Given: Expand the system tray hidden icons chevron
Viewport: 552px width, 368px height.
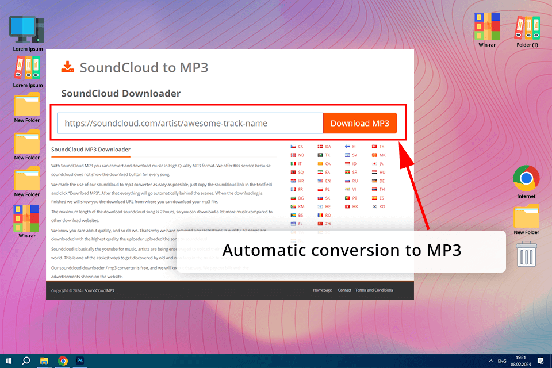Looking at the screenshot, I should pyautogui.click(x=491, y=361).
